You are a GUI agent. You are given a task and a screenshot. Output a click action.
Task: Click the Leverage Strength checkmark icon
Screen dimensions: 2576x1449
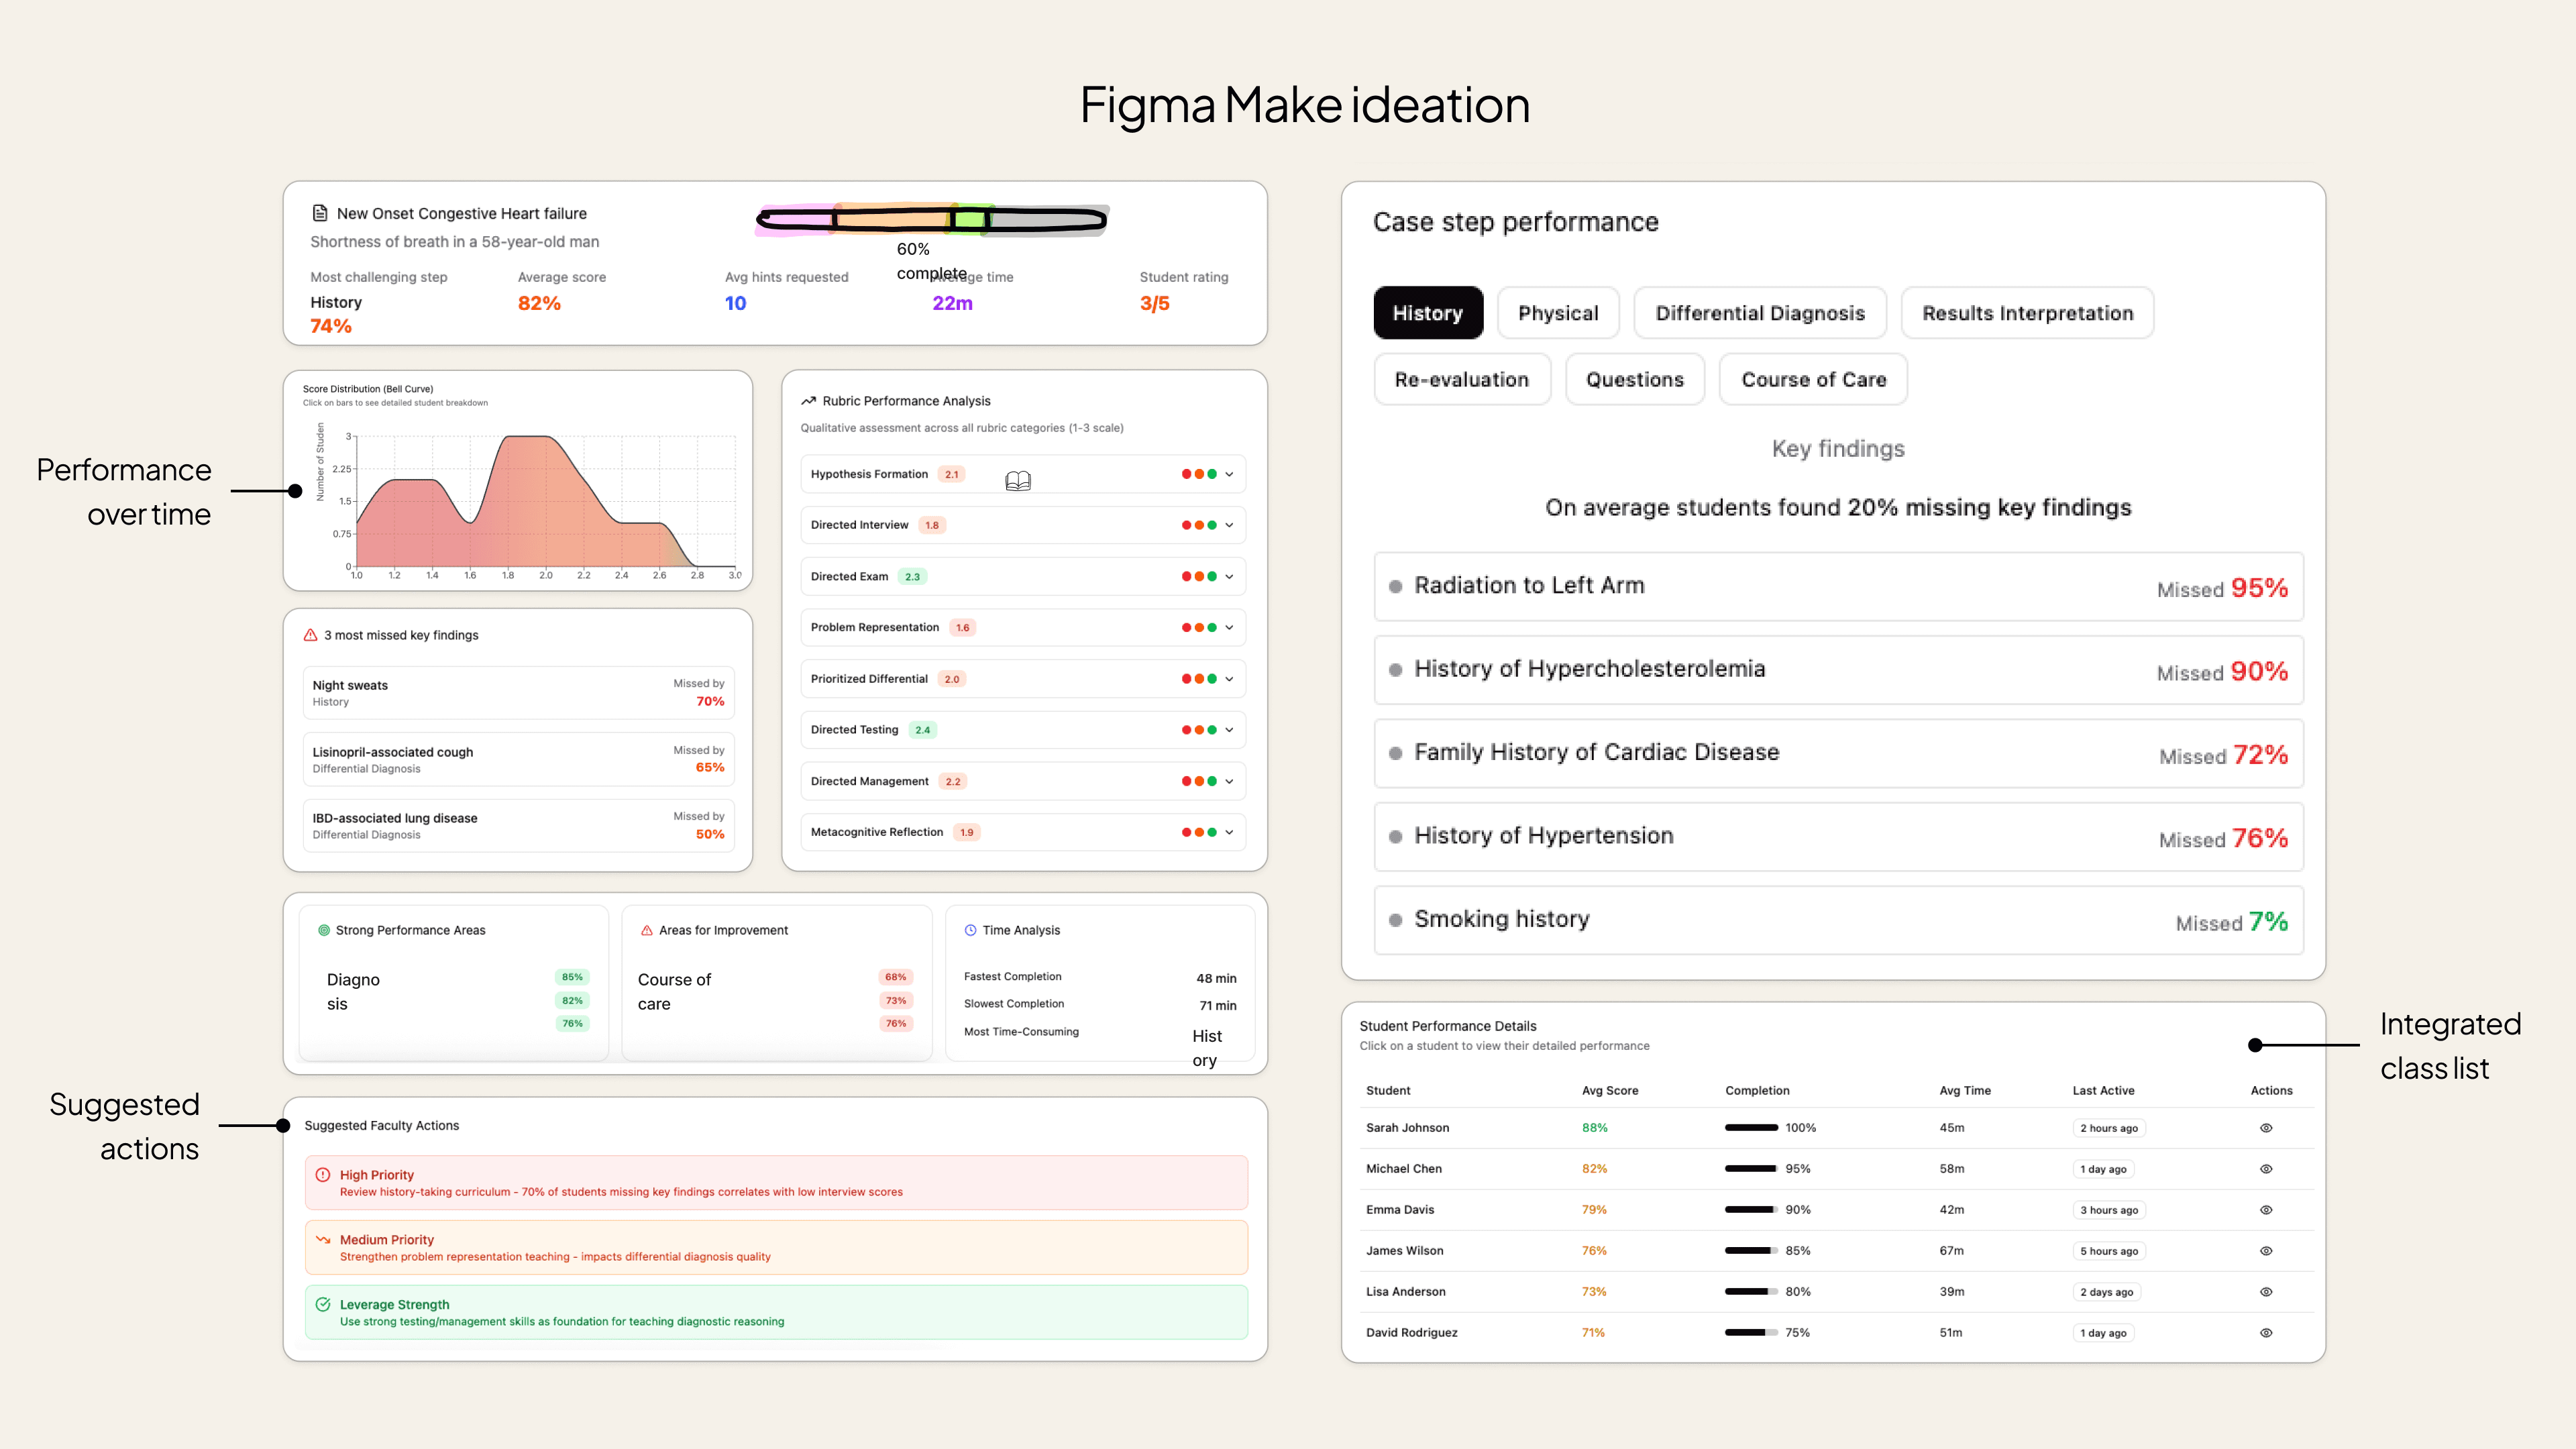coord(323,1304)
